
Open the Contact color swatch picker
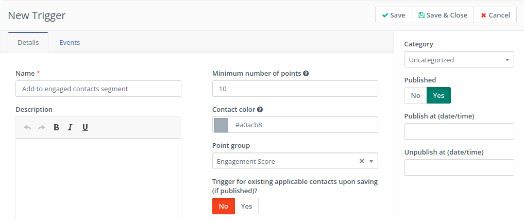tap(221, 125)
